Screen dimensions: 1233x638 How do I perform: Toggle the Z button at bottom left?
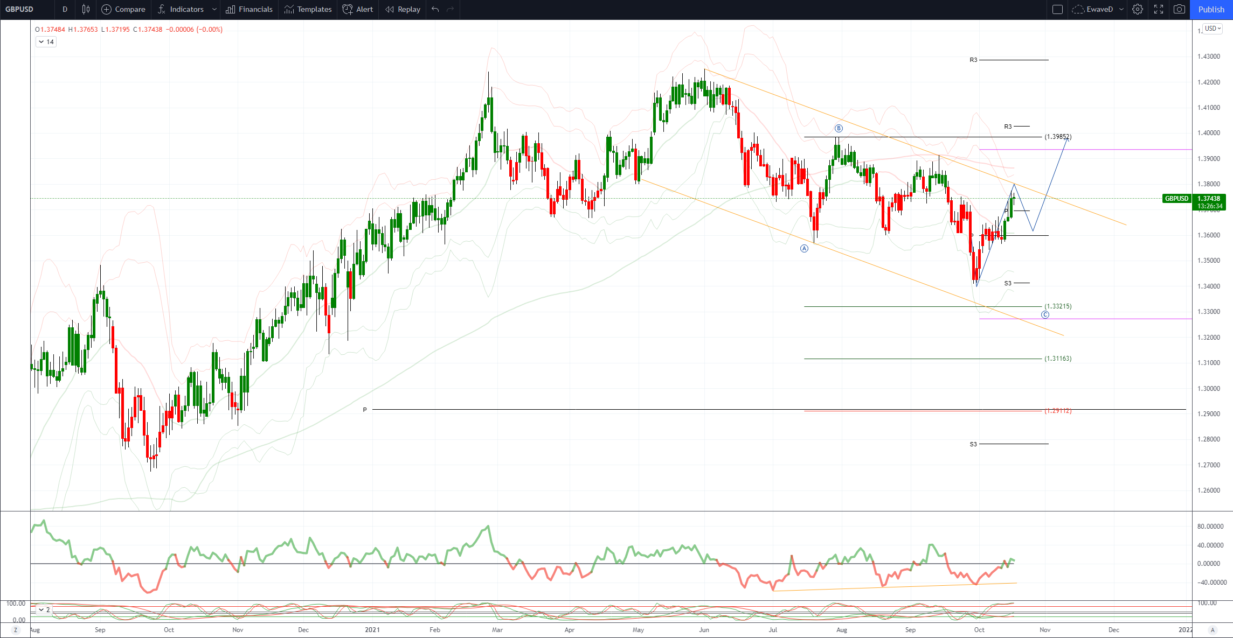point(16,629)
